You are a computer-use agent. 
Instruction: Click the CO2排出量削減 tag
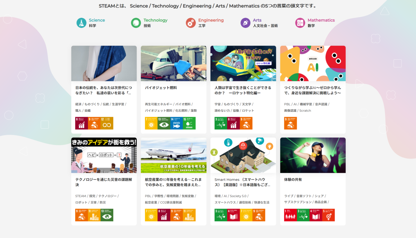coord(171,202)
